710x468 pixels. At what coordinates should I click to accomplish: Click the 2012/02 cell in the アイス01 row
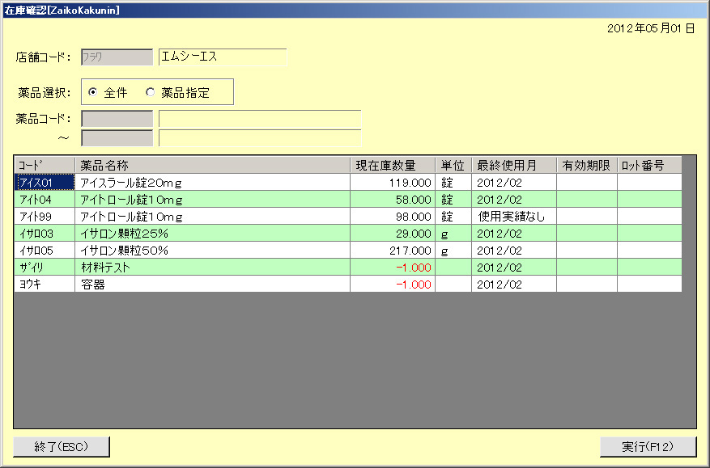point(514,182)
